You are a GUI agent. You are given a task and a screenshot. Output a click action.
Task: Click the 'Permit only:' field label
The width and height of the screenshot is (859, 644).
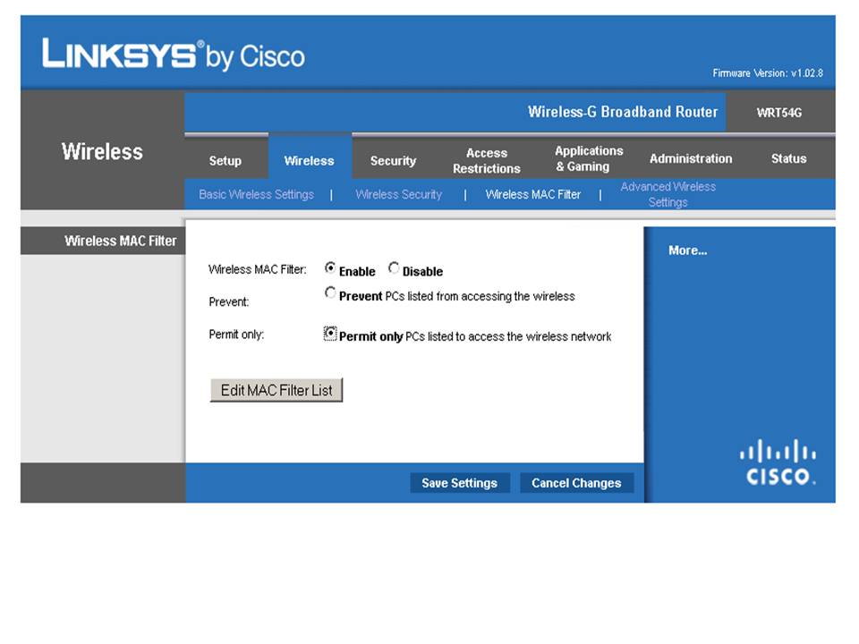pos(236,334)
